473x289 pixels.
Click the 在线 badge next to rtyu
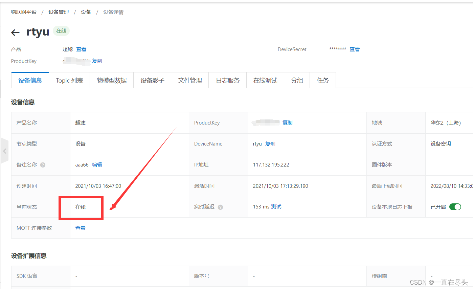coord(61,31)
